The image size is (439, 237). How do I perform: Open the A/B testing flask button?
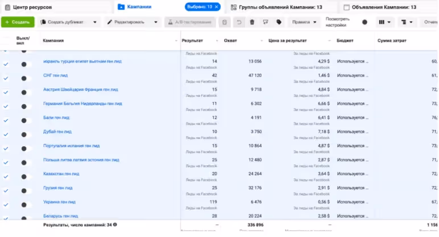point(190,22)
